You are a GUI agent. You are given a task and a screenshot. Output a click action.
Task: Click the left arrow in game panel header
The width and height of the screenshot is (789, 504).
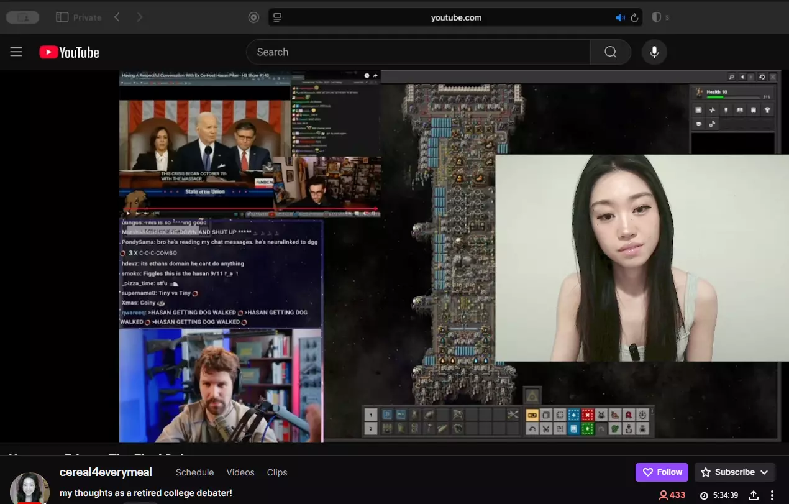point(742,77)
